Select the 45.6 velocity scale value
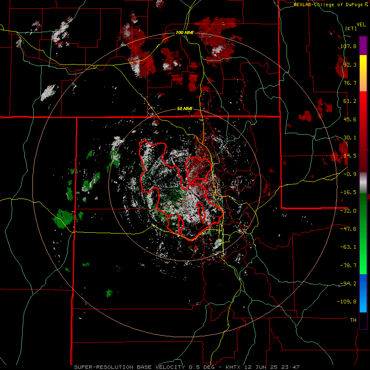The height and width of the screenshot is (370, 370). [x=350, y=119]
